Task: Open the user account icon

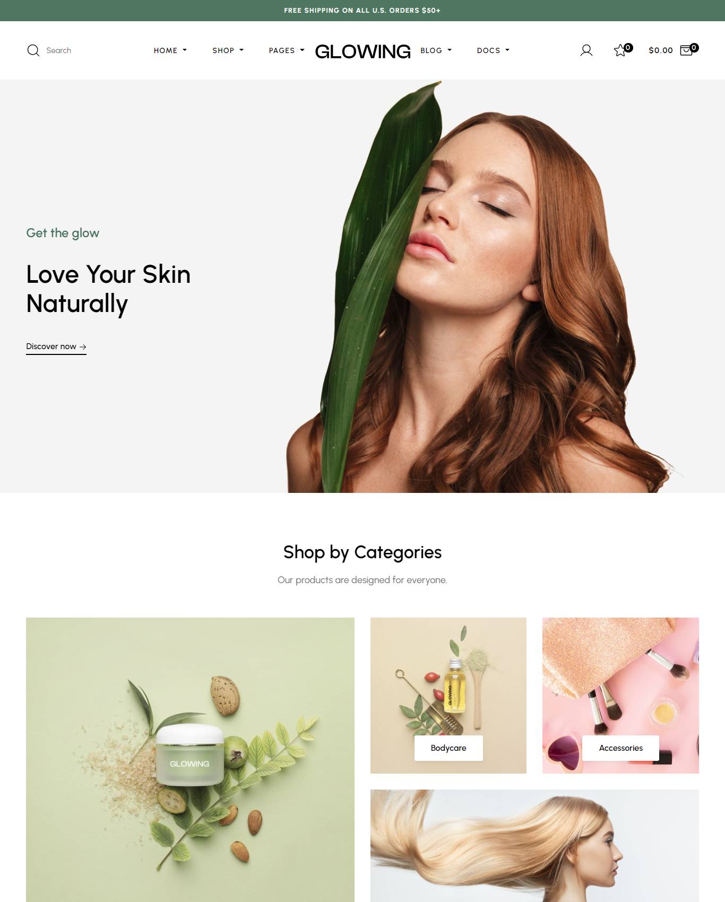Action: (586, 50)
